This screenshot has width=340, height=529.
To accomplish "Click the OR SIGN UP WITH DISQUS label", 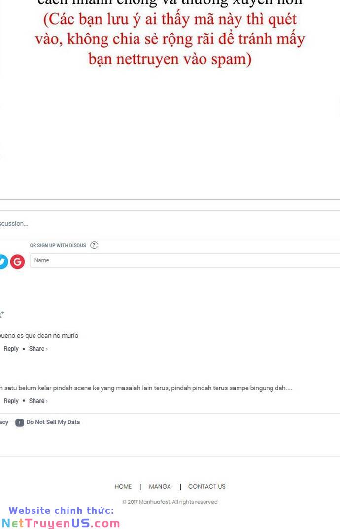I will (58, 245).
